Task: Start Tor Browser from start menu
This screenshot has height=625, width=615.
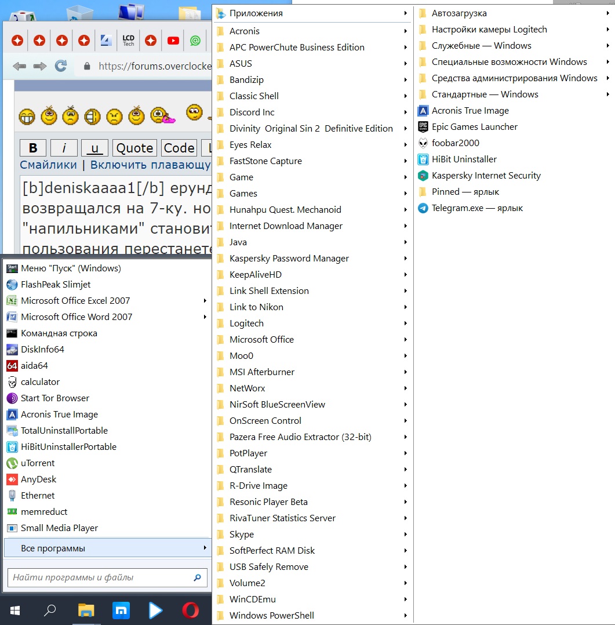Action: (108, 398)
